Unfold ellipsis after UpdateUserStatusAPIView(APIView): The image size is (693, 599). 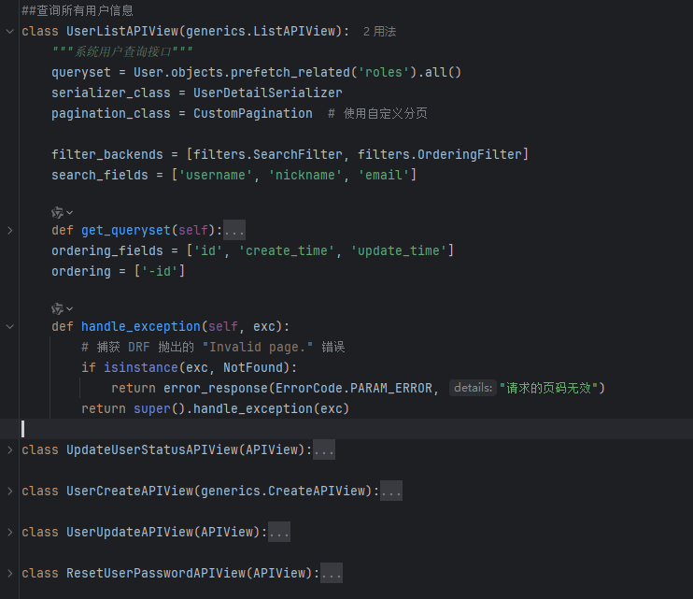pos(324,450)
